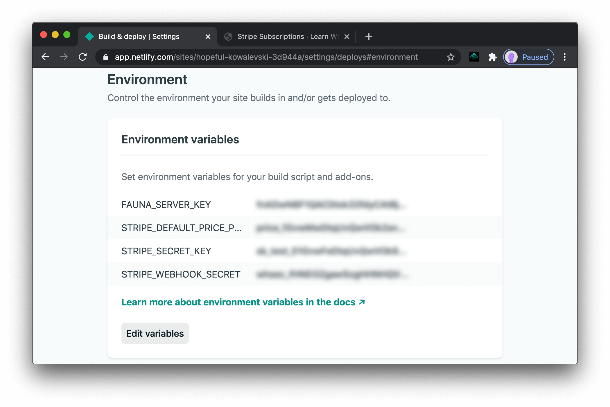Click the pinned Netlify extension icon
This screenshot has height=407, width=610.
[474, 57]
